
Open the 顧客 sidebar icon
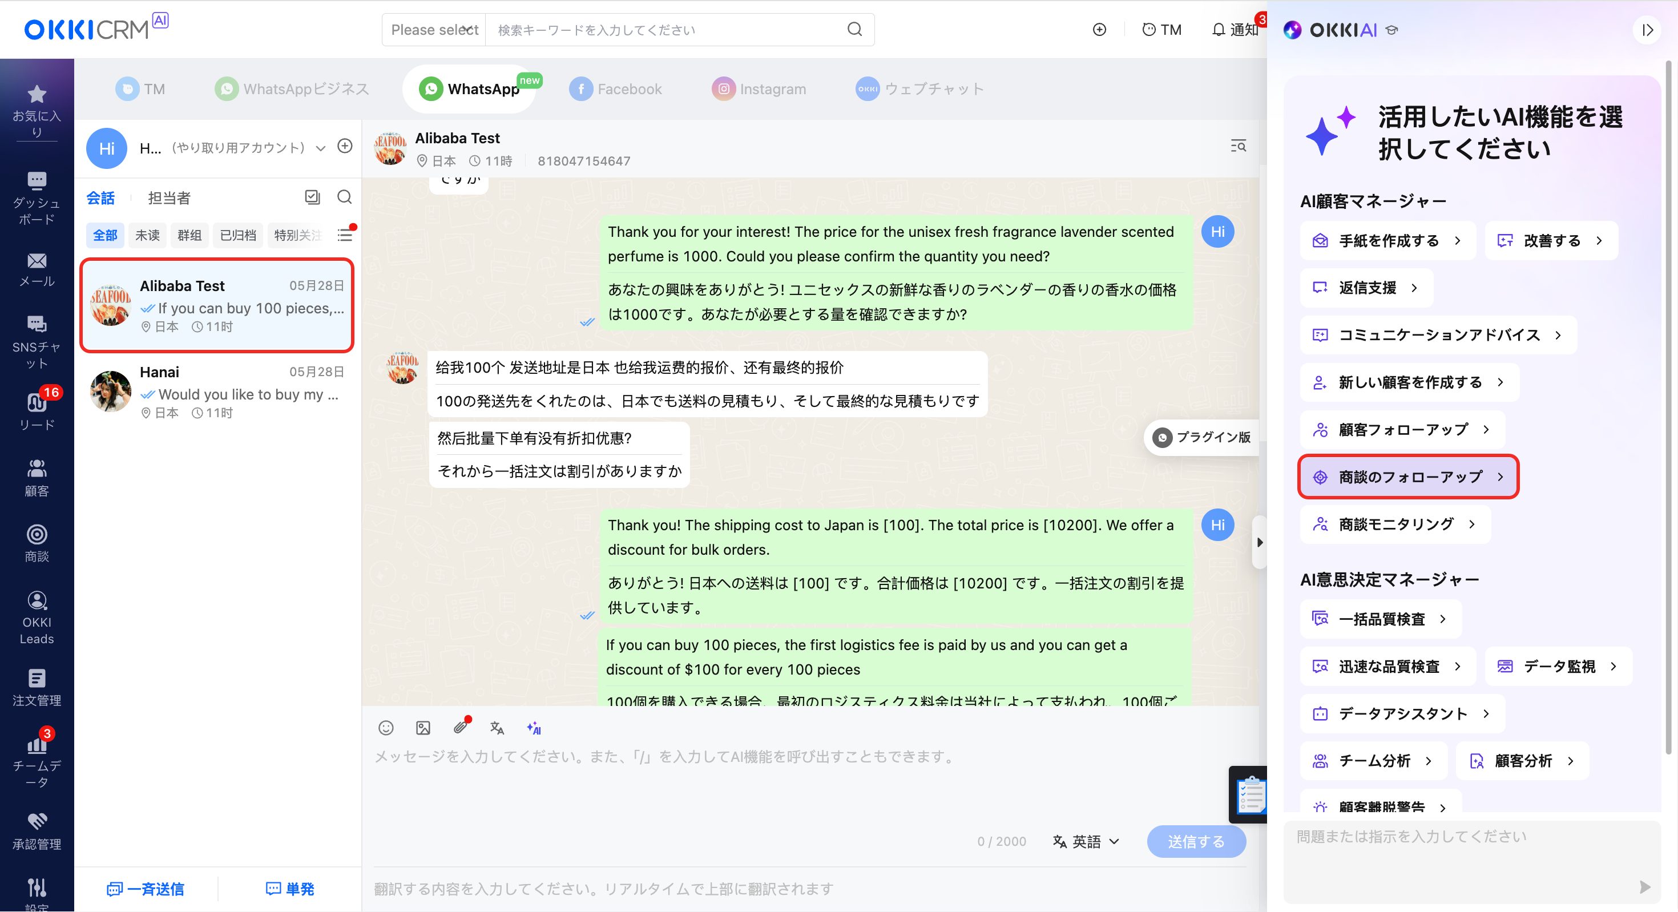click(x=37, y=478)
